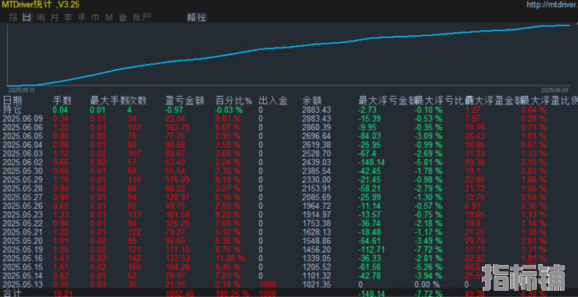
Task: Switch to the M tab
Action: pos(108,17)
